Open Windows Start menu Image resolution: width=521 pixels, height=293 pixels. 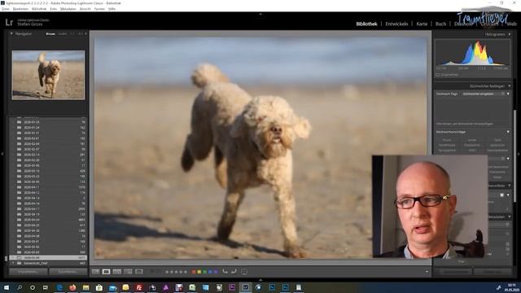click(x=7, y=287)
